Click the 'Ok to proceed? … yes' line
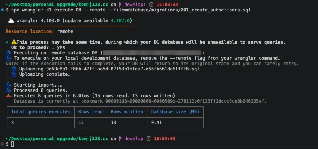The height and width of the screenshot is (149, 318). click(x=38, y=47)
